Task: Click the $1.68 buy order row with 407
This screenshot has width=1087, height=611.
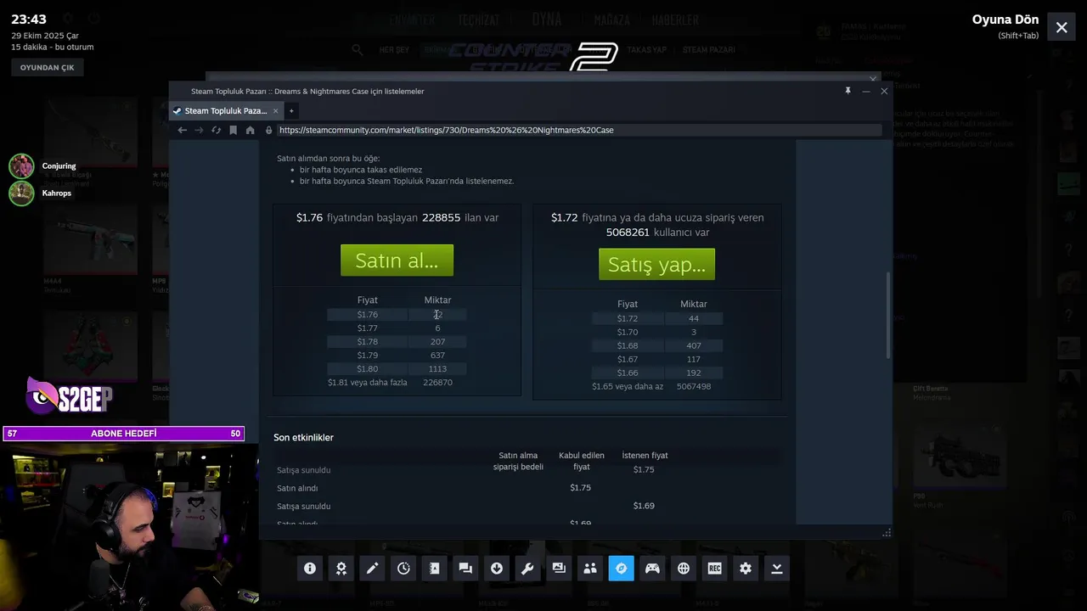Action: coord(657,346)
